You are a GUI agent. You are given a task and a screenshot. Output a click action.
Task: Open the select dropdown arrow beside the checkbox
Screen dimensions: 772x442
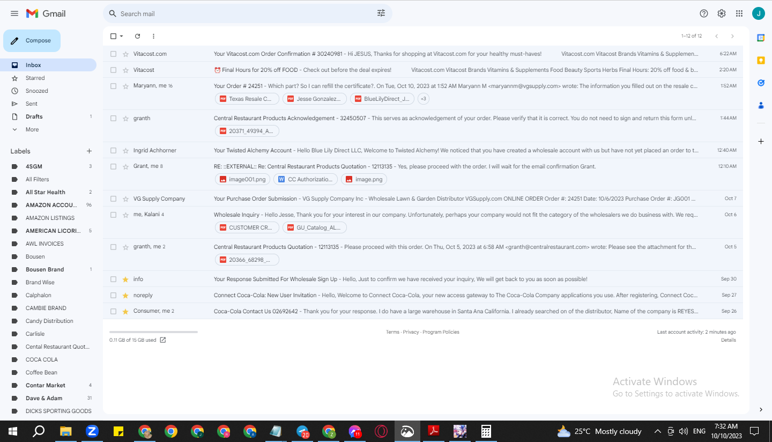122,36
